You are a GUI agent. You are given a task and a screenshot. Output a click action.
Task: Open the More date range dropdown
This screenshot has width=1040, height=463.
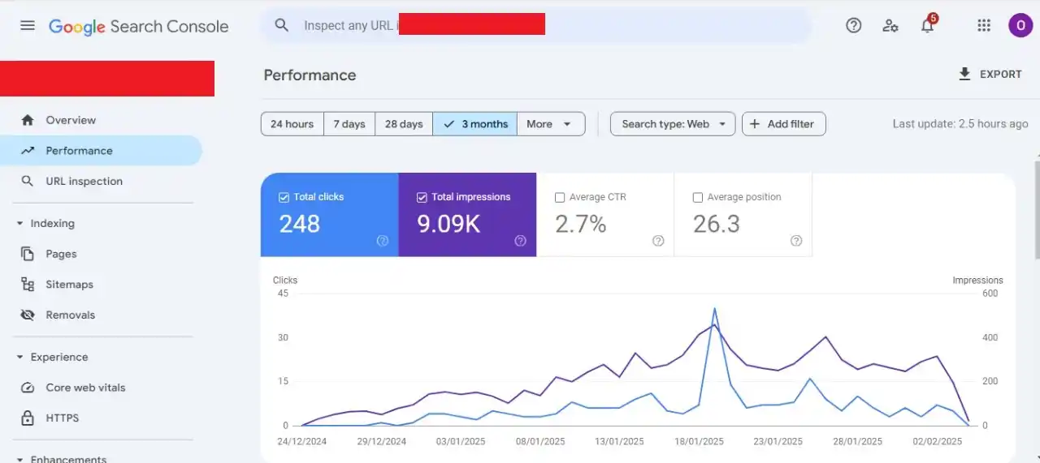point(550,124)
